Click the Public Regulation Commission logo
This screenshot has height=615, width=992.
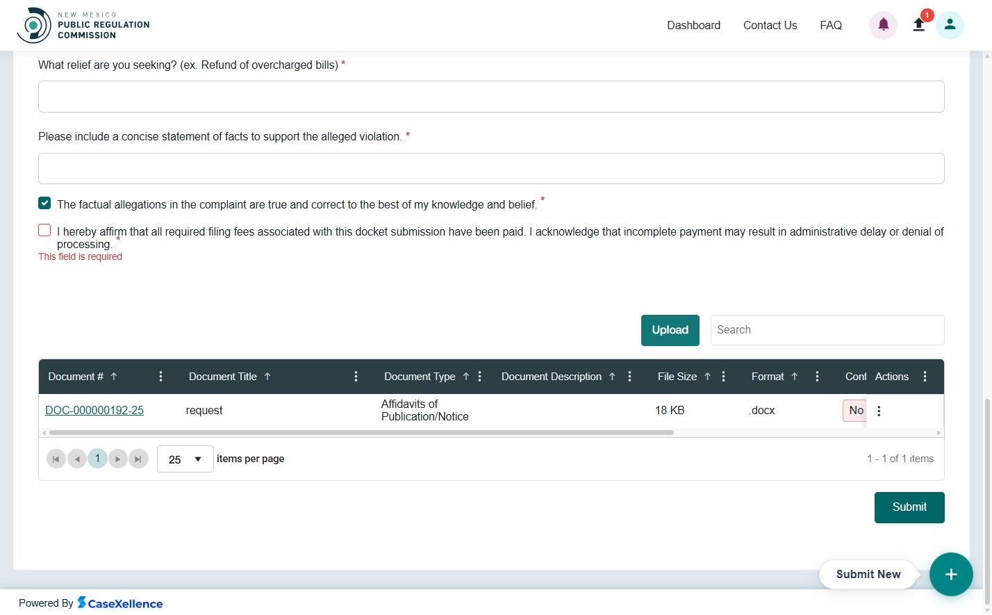coord(83,24)
